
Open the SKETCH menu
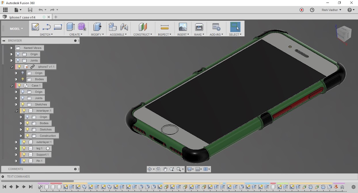tap(46, 34)
